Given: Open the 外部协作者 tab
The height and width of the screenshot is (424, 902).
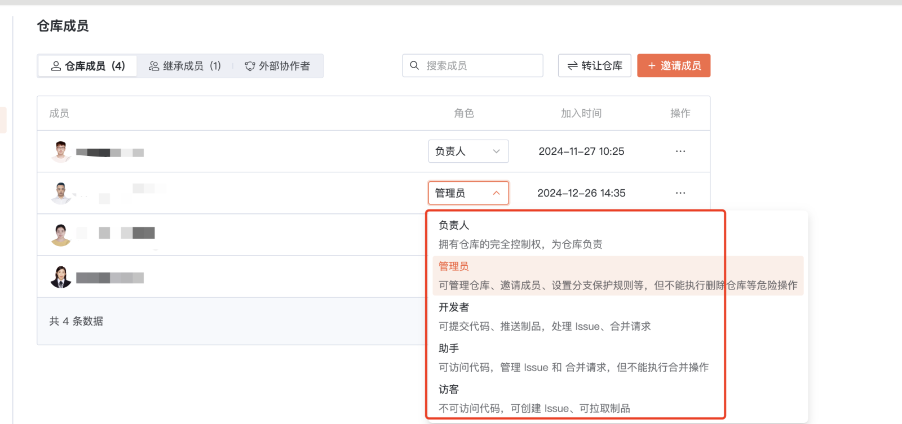Looking at the screenshot, I should tap(277, 66).
